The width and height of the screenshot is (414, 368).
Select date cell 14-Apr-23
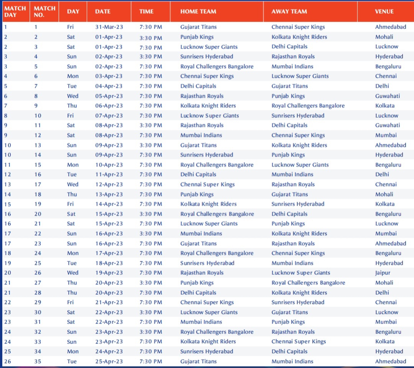pyautogui.click(x=109, y=204)
